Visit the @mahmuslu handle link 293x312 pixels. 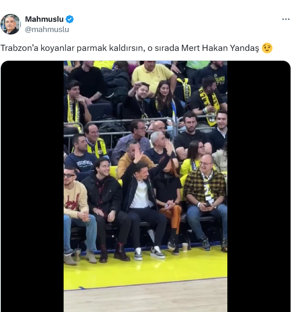click(x=47, y=30)
